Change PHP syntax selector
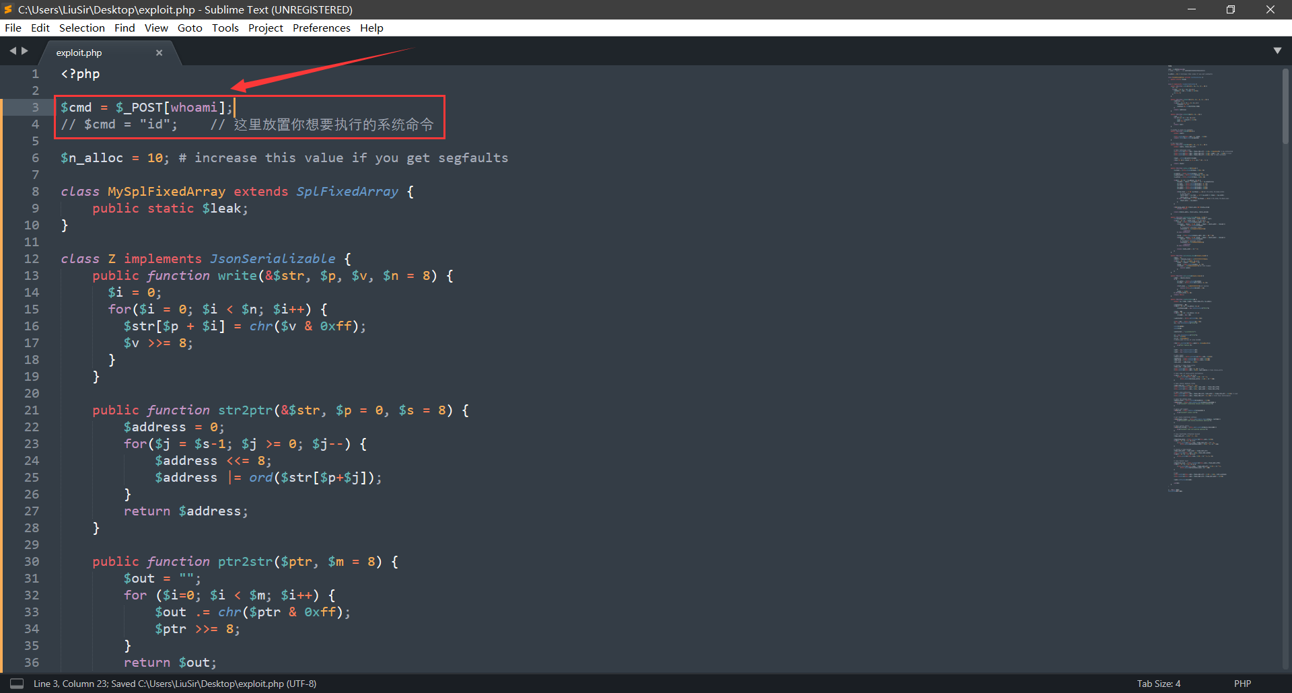The image size is (1292, 693). tap(1242, 684)
